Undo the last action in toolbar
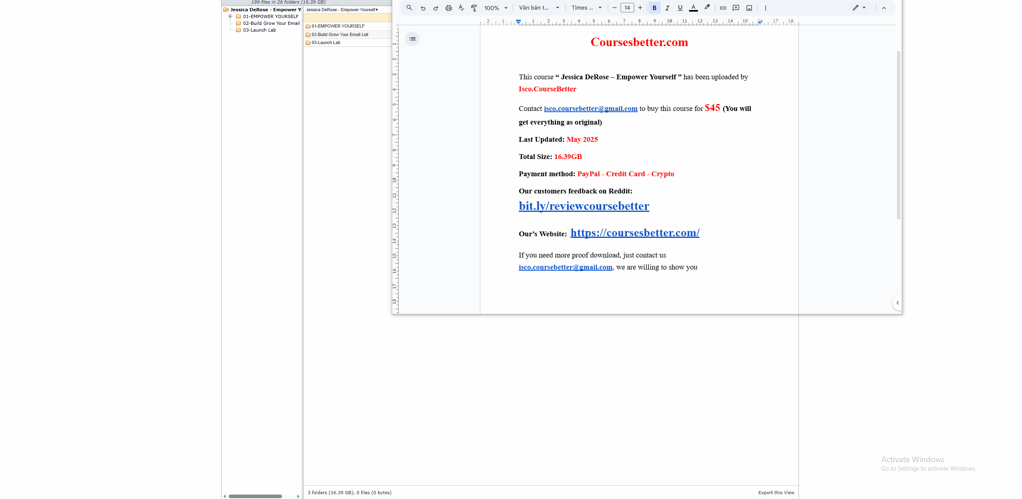This screenshot has width=1022, height=499. click(x=423, y=8)
